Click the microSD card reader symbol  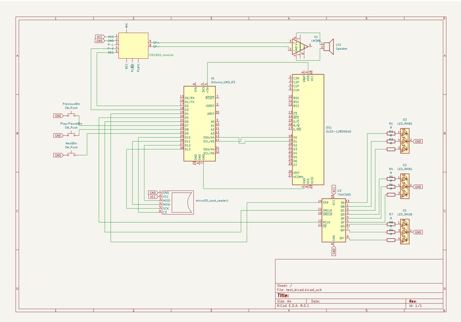[178, 202]
